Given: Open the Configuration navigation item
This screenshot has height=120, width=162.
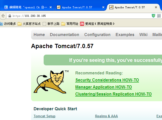Looking at the screenshot, I should (x=97, y=35).
